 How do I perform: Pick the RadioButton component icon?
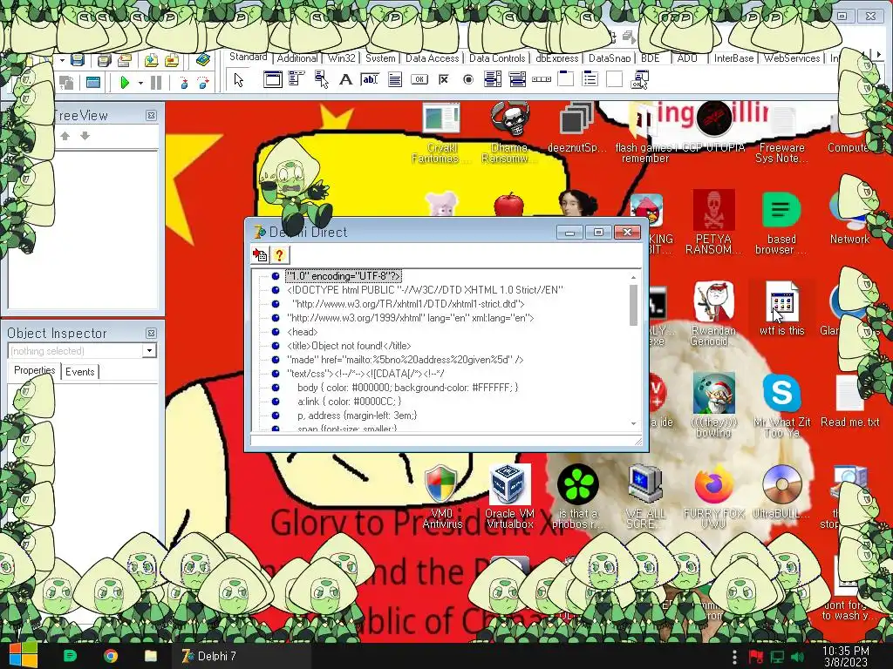(x=468, y=79)
